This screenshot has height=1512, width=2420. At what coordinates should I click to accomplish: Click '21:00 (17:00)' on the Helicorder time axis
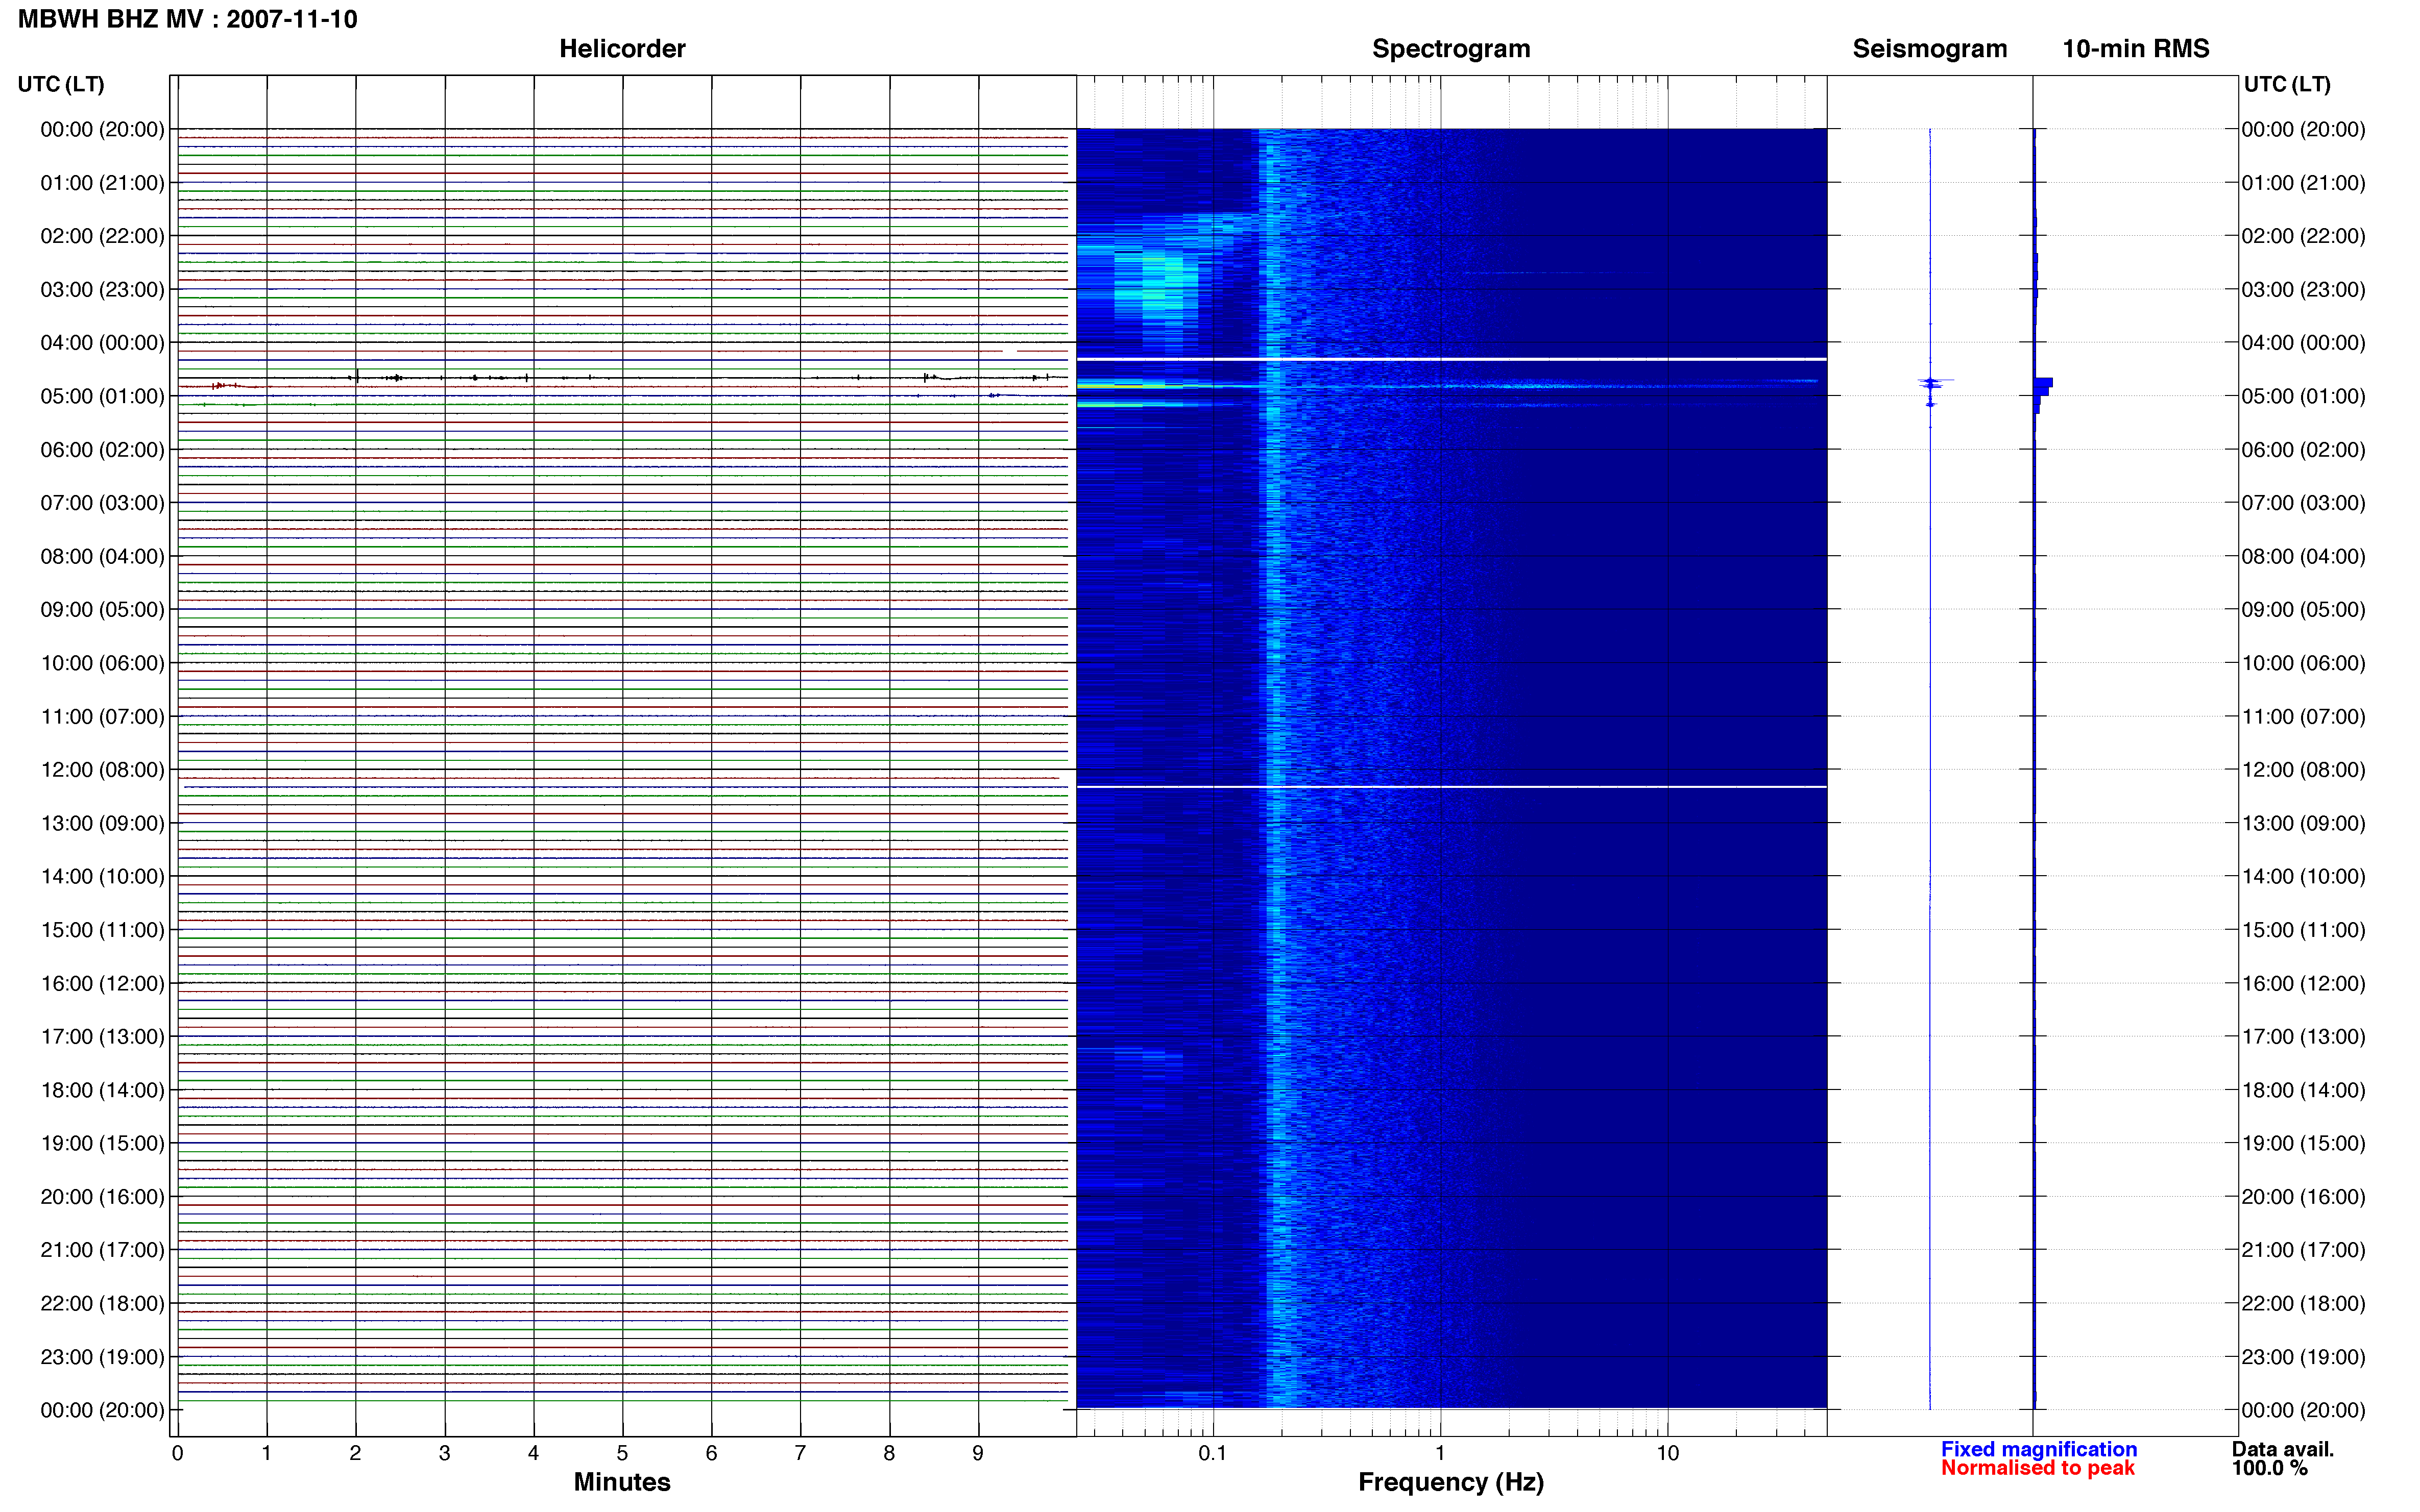coord(102,1250)
